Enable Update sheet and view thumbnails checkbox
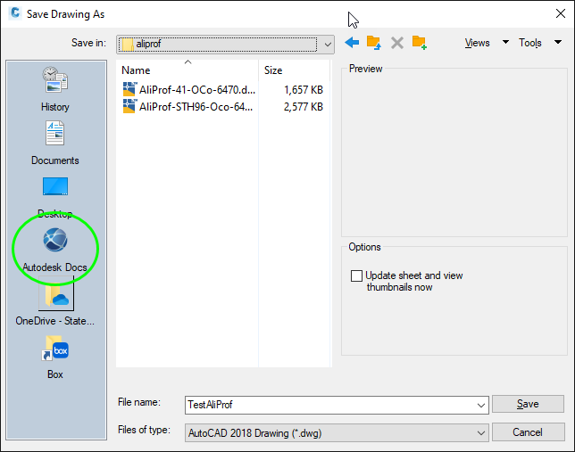Screen dimensions: 575x452 [x=357, y=276]
